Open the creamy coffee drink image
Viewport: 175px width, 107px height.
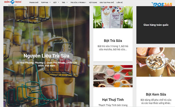[x=156, y=62]
